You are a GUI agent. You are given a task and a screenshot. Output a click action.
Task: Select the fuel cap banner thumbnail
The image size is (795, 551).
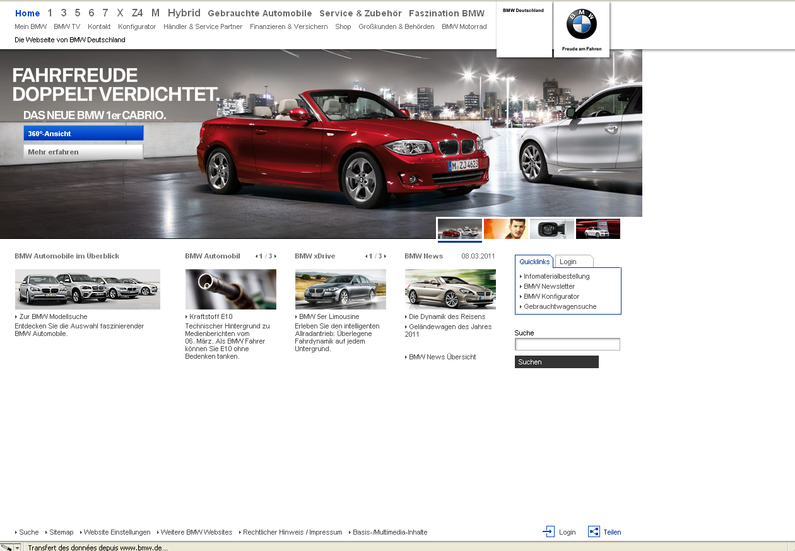point(552,229)
